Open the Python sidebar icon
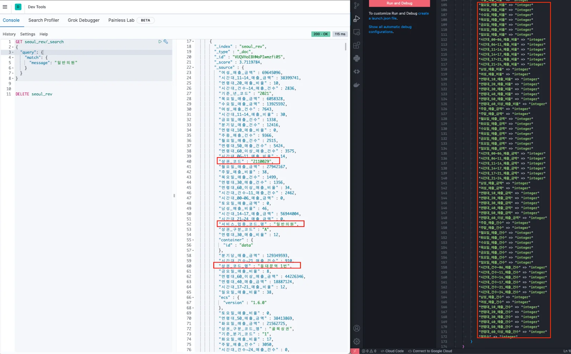571x354 pixels. click(x=357, y=59)
